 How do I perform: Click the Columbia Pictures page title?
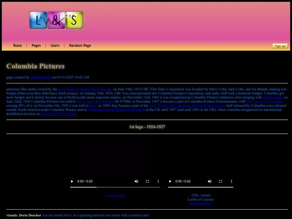tap(35, 66)
